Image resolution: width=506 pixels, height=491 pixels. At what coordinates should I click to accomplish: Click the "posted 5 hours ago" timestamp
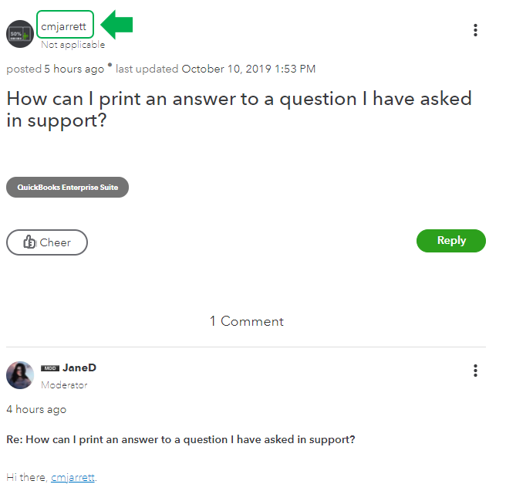tap(55, 69)
